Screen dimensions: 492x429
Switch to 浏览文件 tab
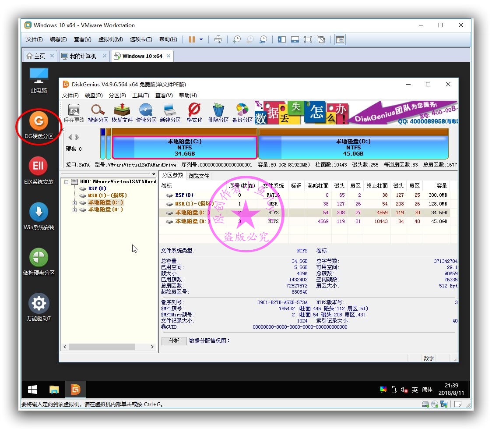point(199,176)
